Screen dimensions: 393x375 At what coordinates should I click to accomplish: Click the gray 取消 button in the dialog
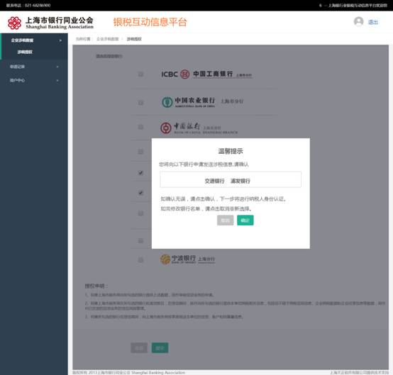[226, 220]
